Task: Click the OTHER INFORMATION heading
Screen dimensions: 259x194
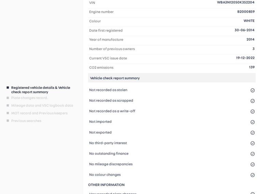Action: point(106,185)
